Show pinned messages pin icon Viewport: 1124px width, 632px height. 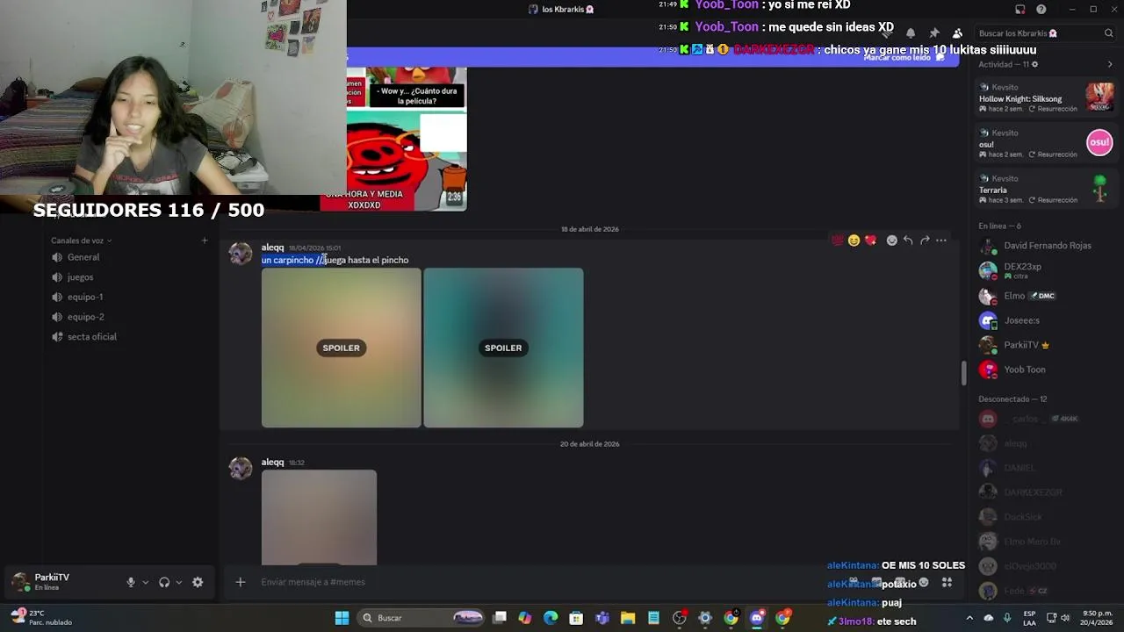point(934,33)
